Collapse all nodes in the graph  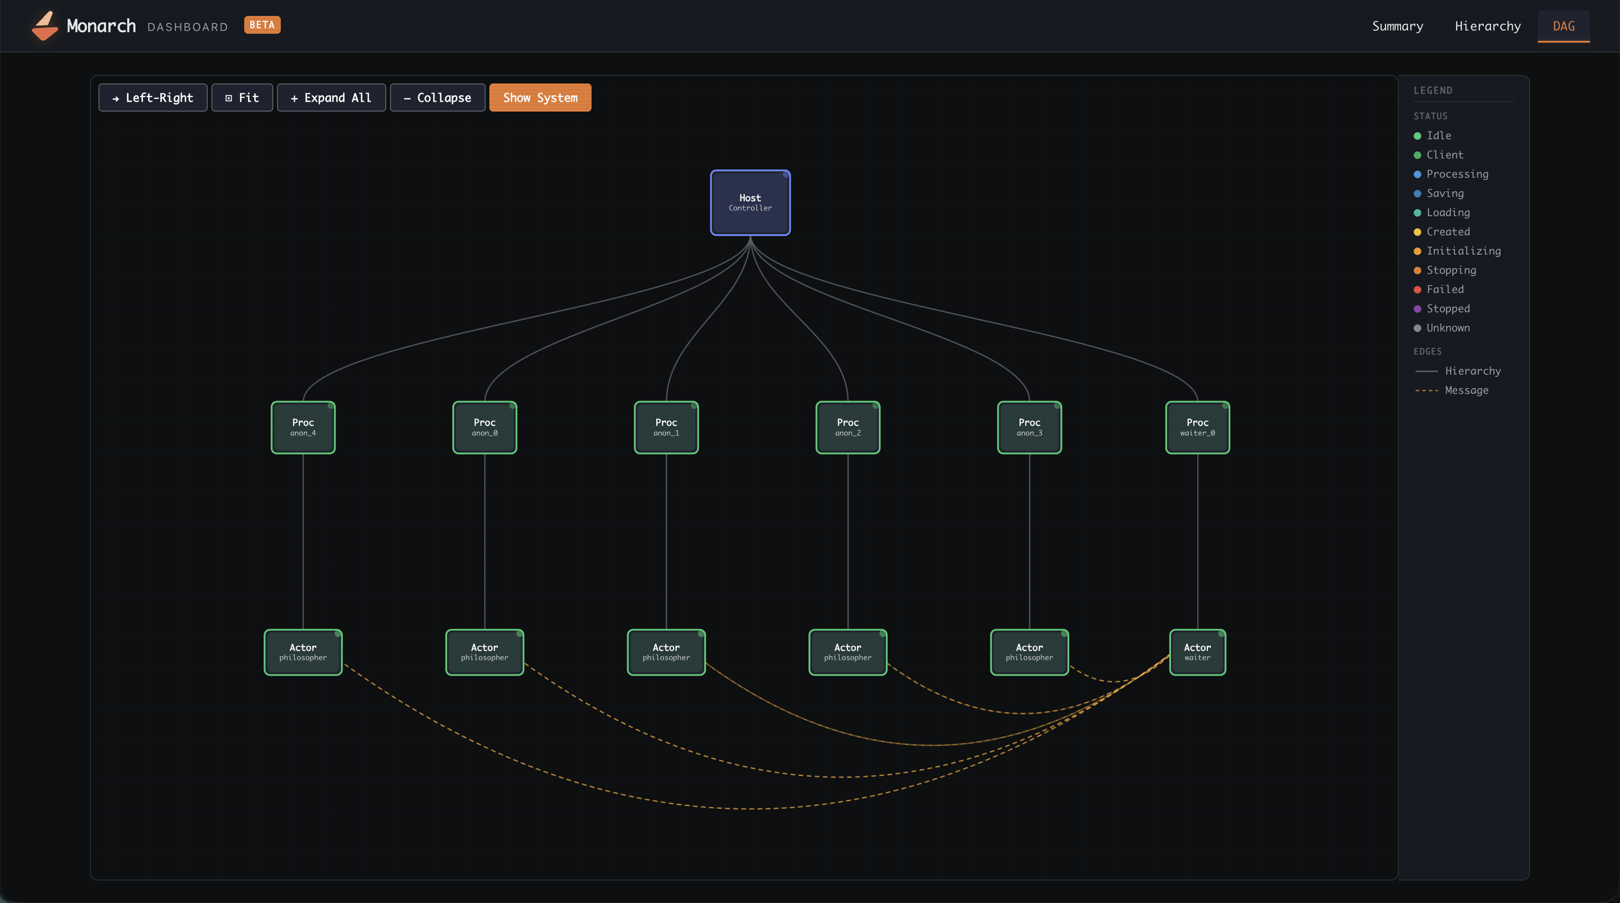click(x=437, y=98)
